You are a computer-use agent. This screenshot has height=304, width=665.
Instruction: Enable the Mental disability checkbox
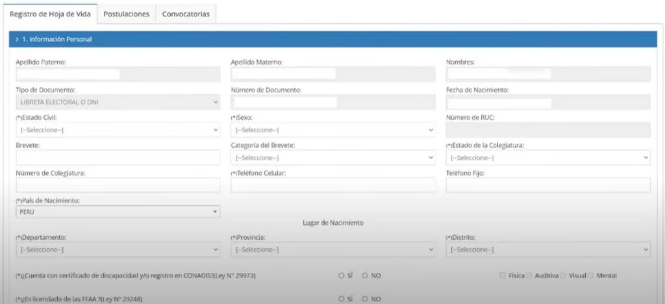click(590, 276)
